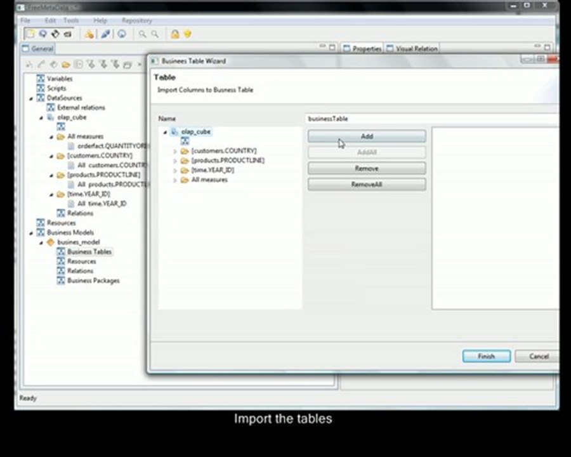Maximize the General panel view
Image resolution: width=571 pixels, height=457 pixels.
(x=332, y=48)
